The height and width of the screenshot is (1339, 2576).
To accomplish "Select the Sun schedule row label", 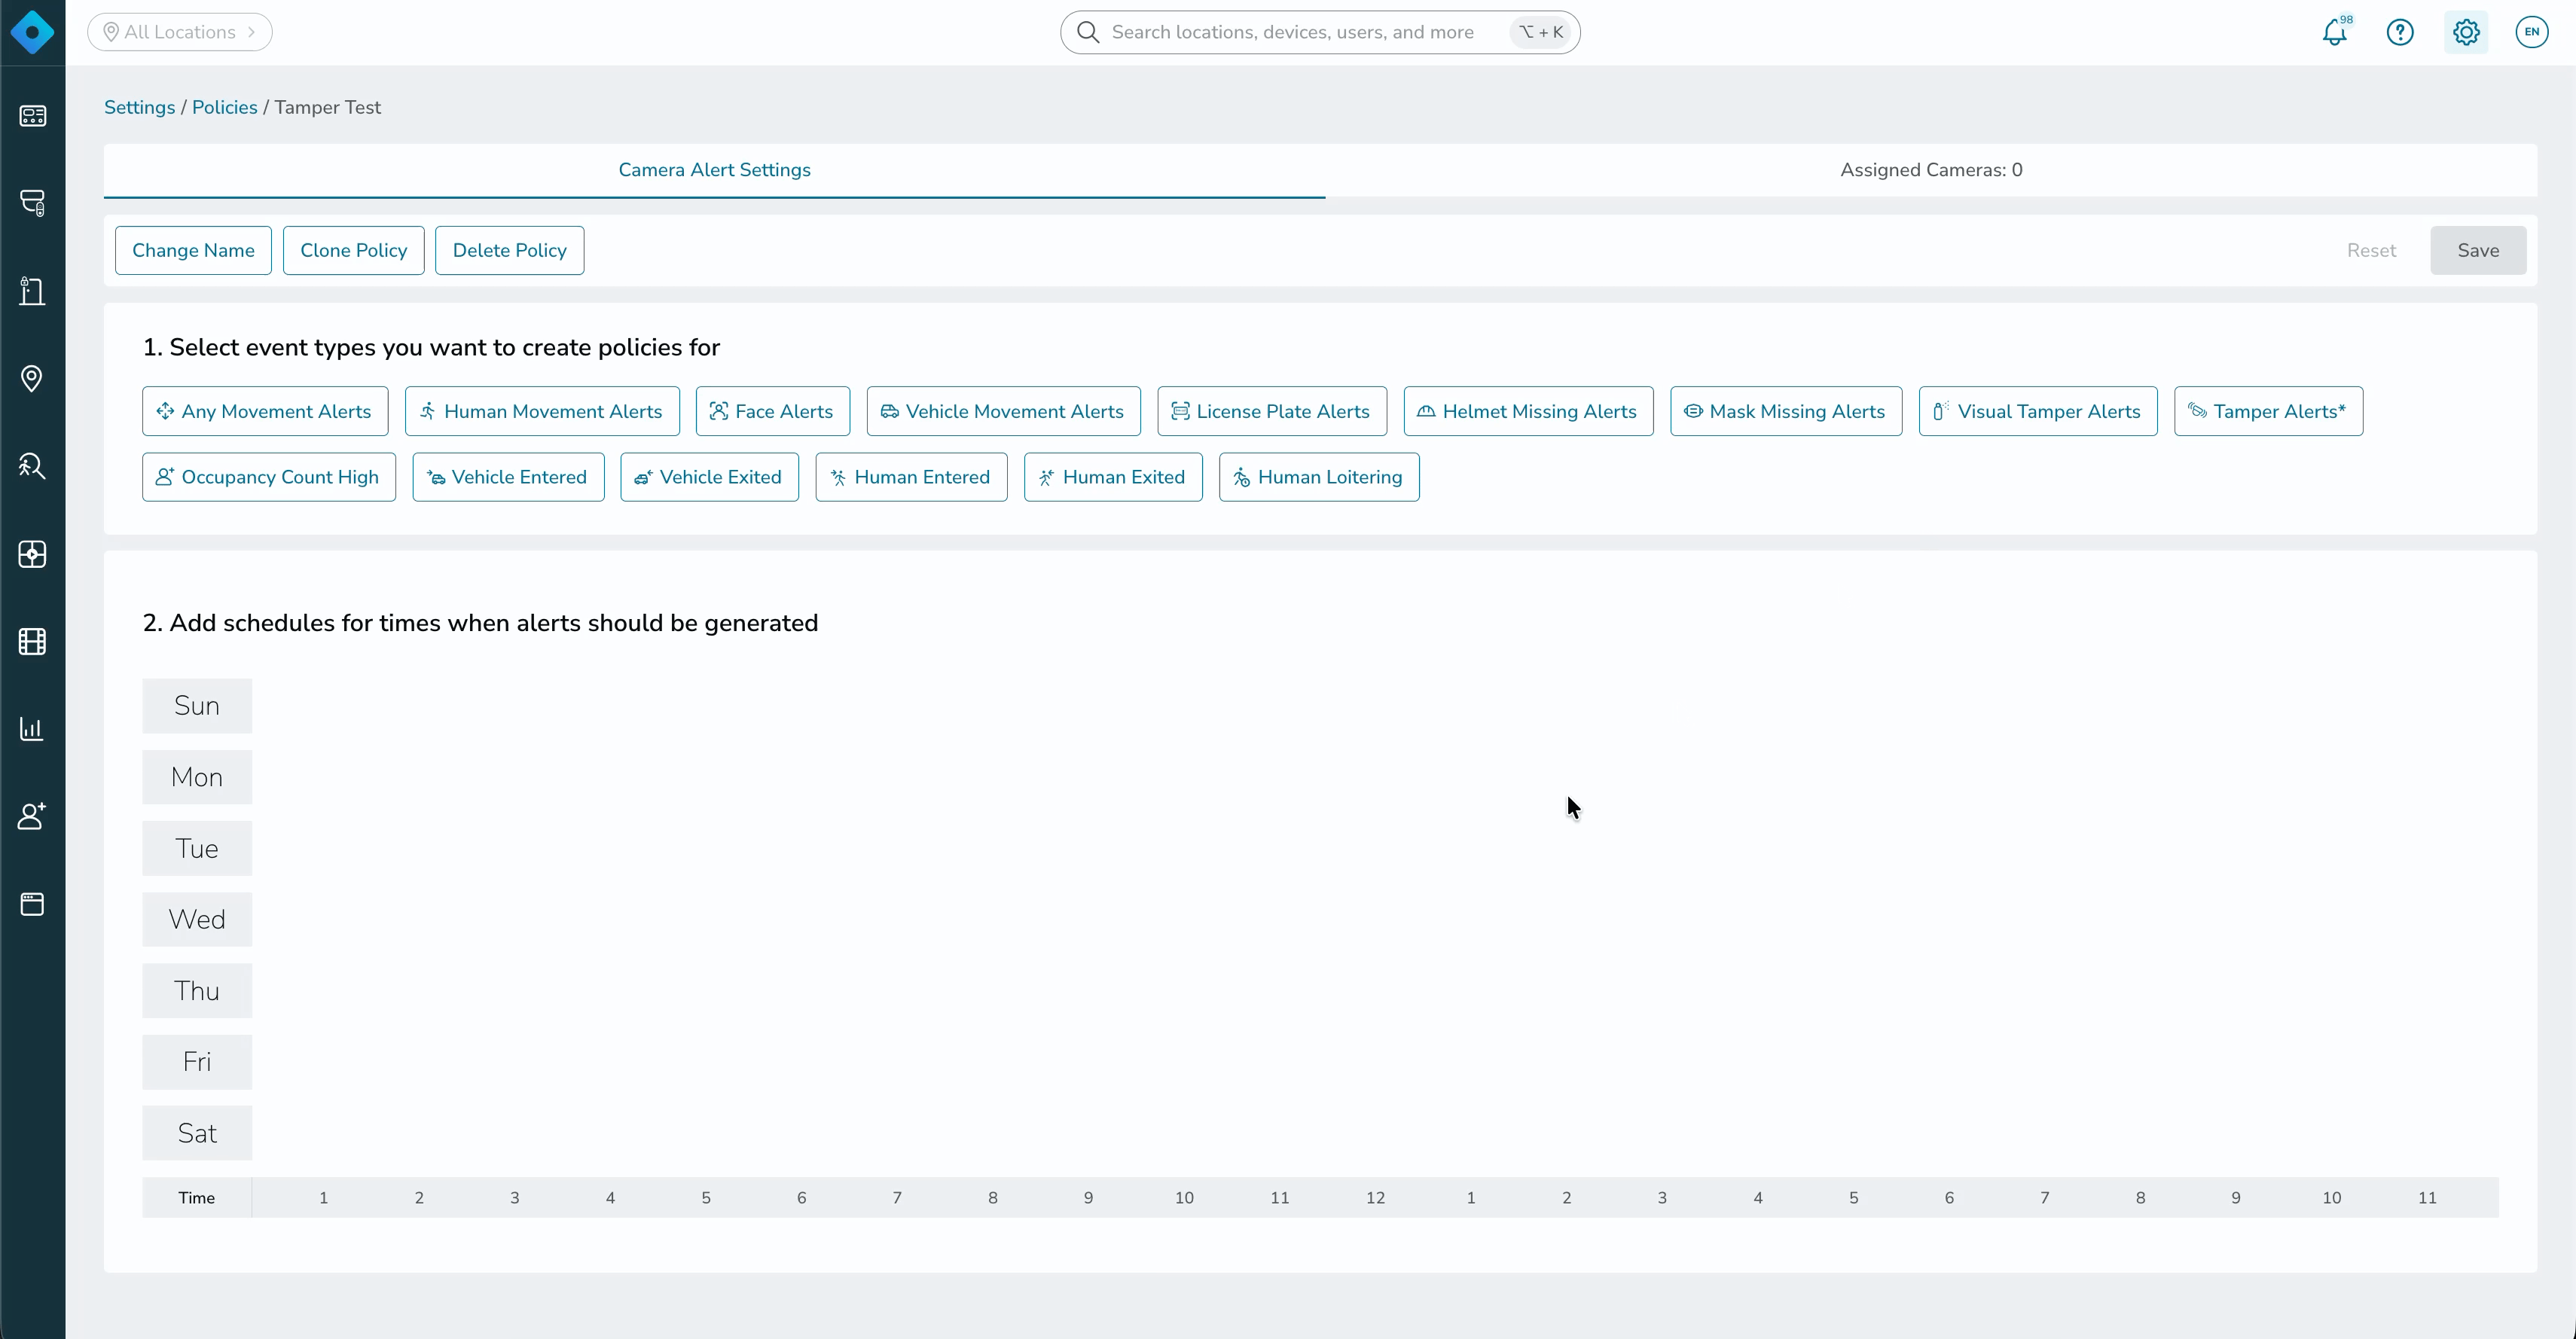I will pos(197,706).
